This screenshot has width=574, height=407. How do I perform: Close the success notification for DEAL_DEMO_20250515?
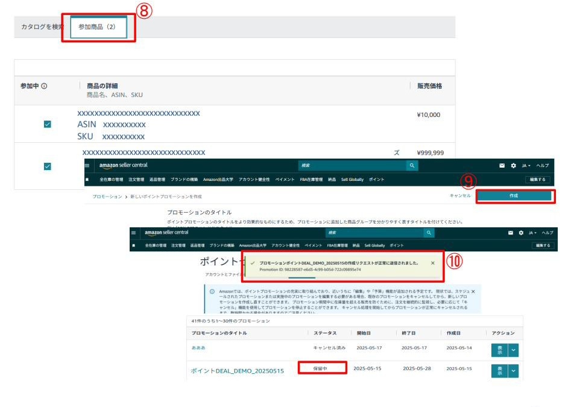coord(433,263)
